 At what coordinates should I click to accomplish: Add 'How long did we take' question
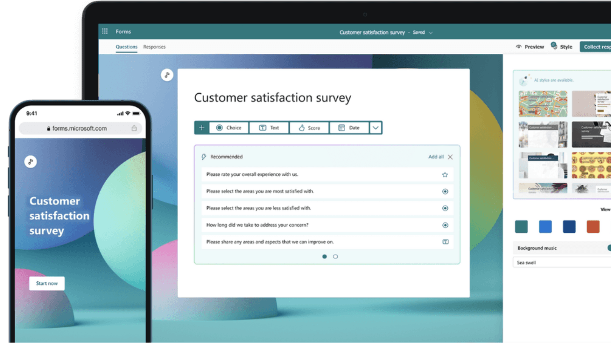(x=327, y=225)
